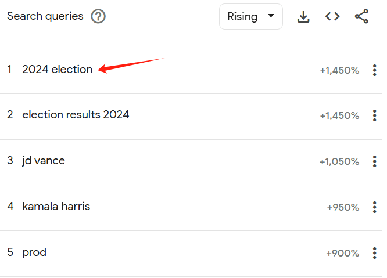Select the kamala harris query

tap(56, 207)
